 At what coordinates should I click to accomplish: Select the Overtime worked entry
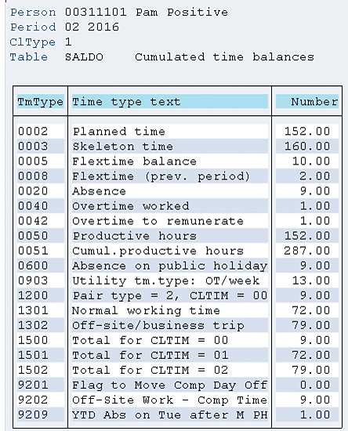(178, 206)
